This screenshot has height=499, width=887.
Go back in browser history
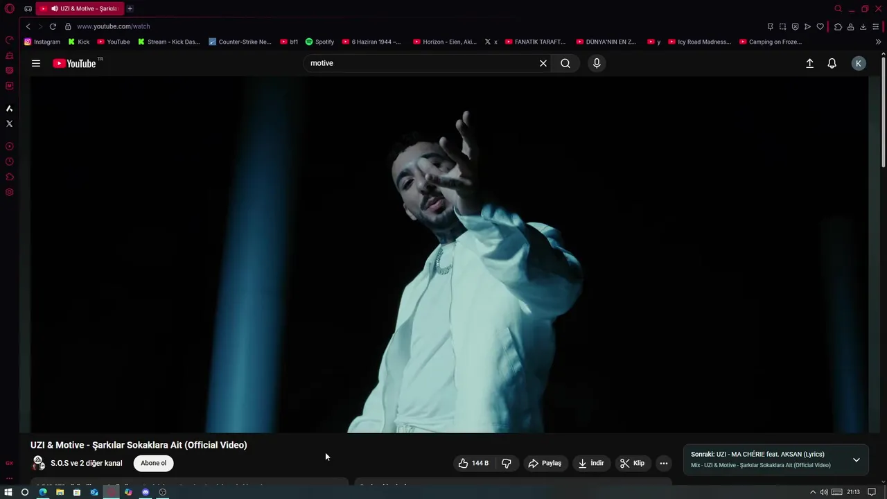pos(28,26)
